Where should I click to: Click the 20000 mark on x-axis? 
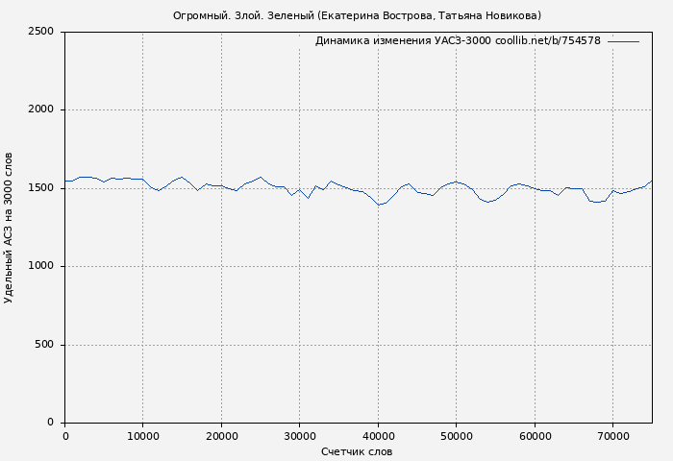(221, 436)
